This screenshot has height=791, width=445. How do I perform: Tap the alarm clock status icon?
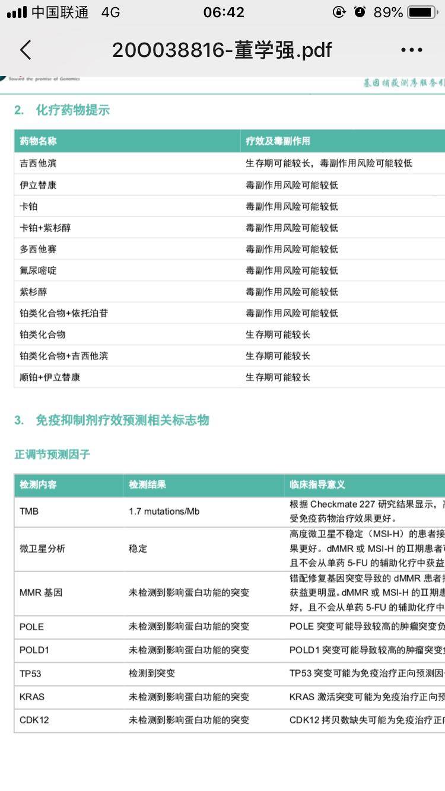coord(360,12)
